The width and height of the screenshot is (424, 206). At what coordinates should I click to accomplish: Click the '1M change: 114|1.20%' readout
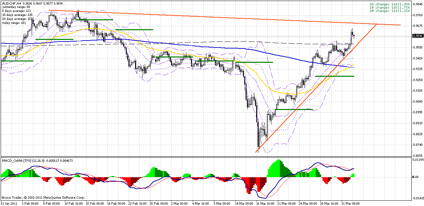390,11
